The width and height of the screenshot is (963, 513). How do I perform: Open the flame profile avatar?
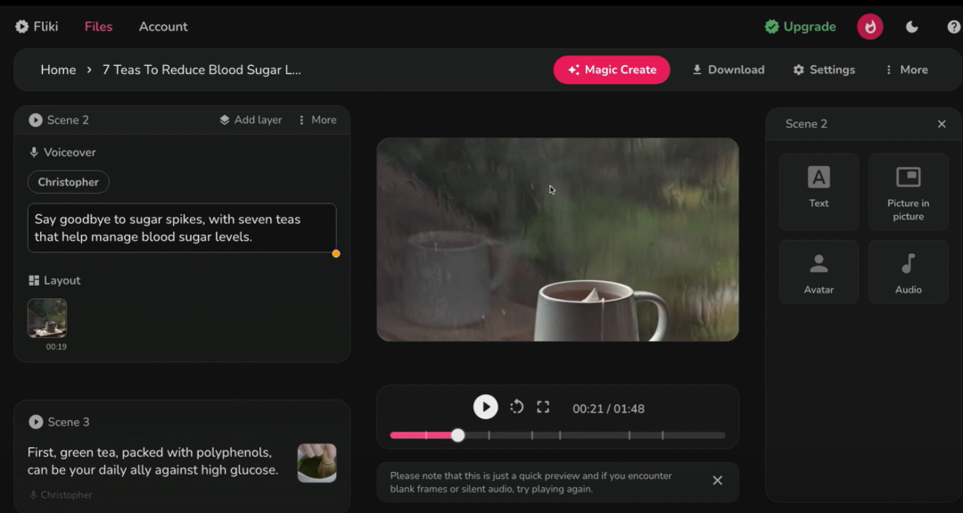click(x=869, y=27)
